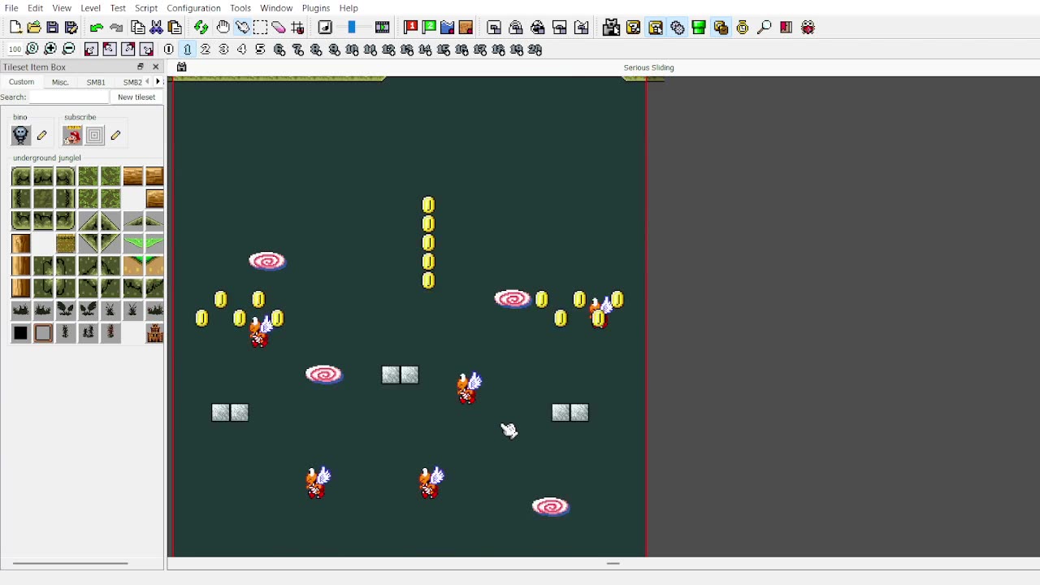Screen dimensions: 1040x585
Task: Open the Test menu
Action: 118,8
